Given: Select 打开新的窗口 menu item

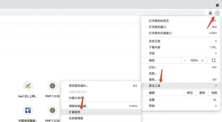Looking at the screenshot, I should [181, 27].
